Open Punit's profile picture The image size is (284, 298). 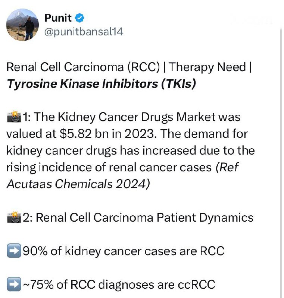coord(22,25)
